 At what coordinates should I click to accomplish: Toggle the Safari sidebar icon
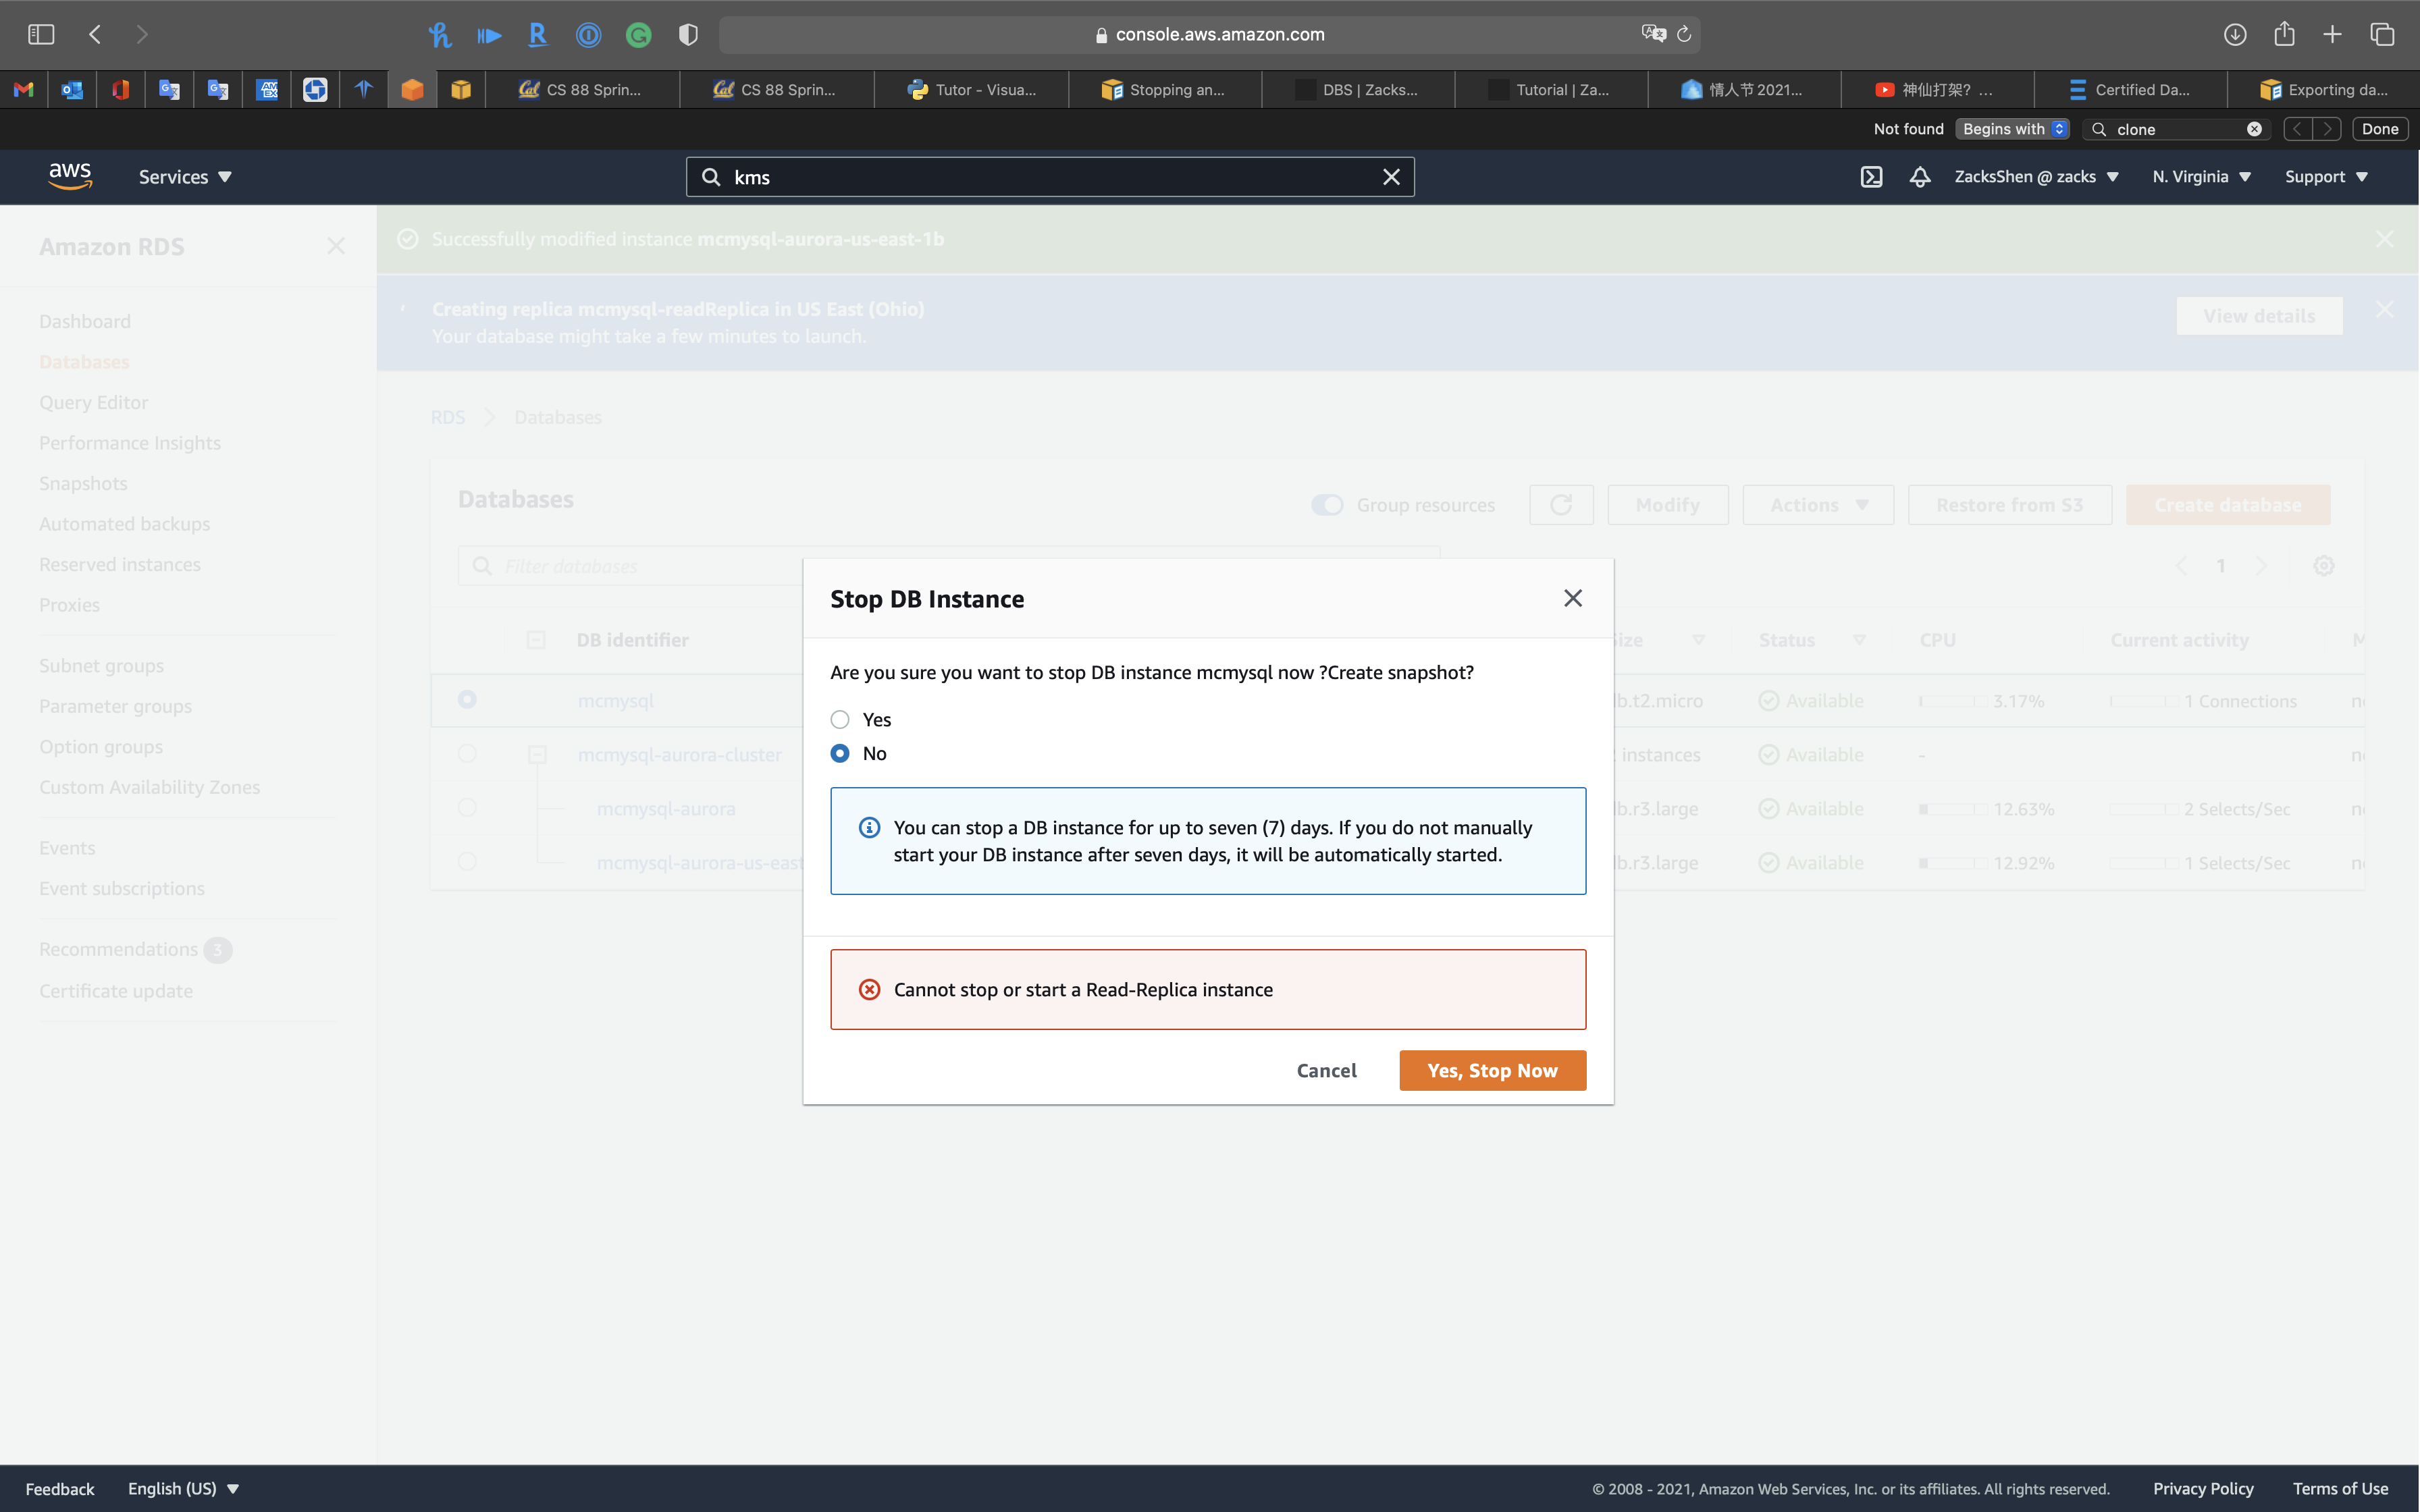41,35
